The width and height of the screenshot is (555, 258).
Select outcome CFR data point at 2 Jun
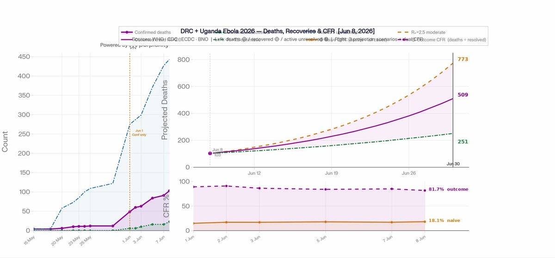pyautogui.click(x=226, y=186)
